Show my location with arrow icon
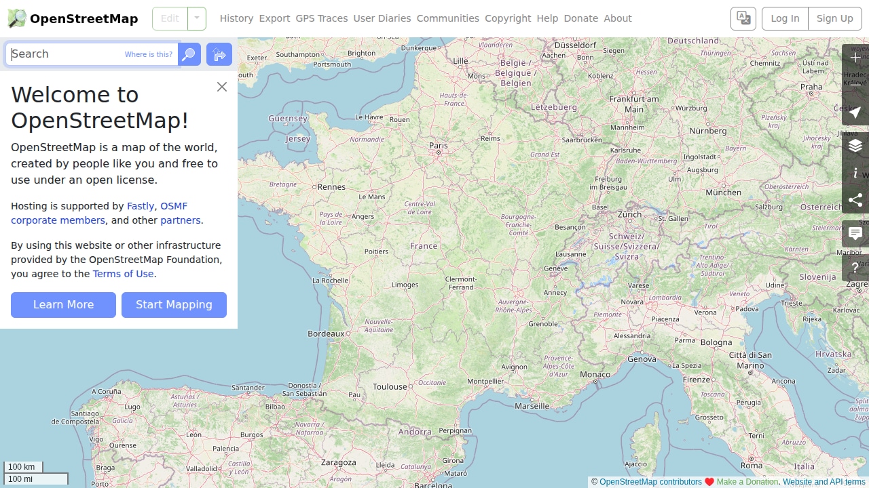 tap(855, 112)
